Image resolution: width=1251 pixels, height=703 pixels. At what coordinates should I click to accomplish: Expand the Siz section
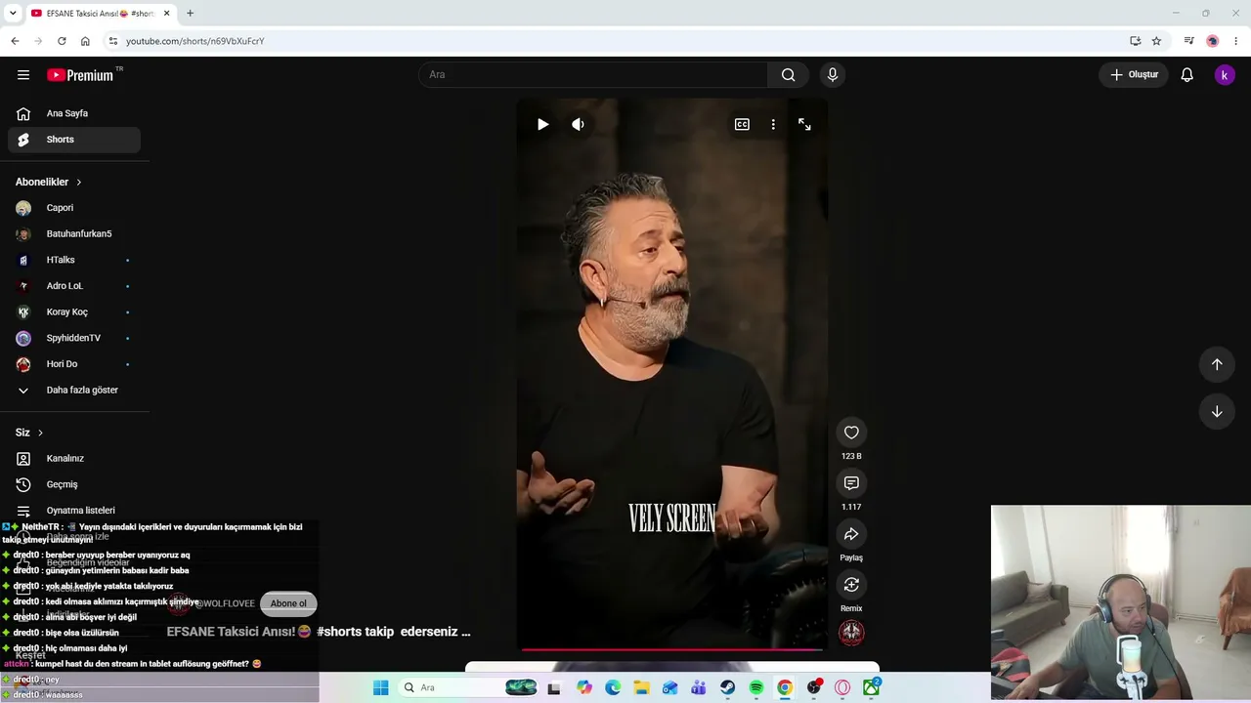click(29, 433)
